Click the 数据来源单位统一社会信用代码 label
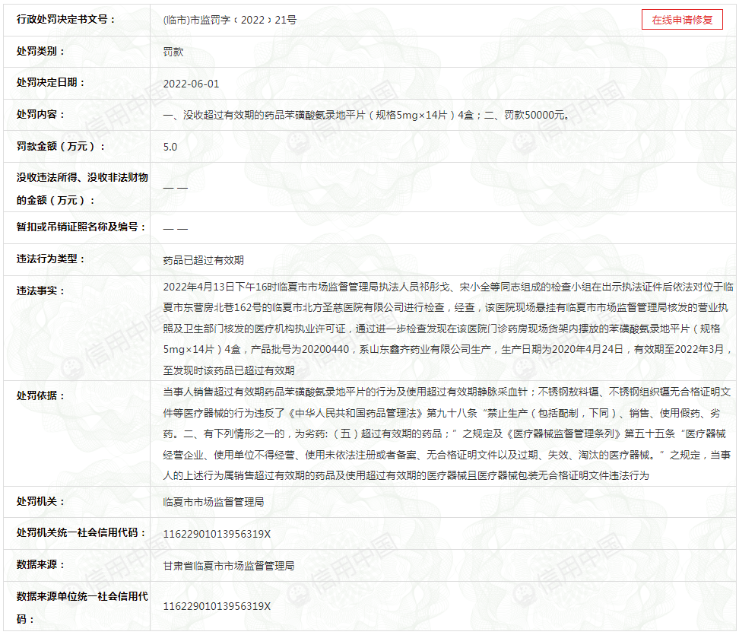This screenshot has height=635, width=739. 82,606
